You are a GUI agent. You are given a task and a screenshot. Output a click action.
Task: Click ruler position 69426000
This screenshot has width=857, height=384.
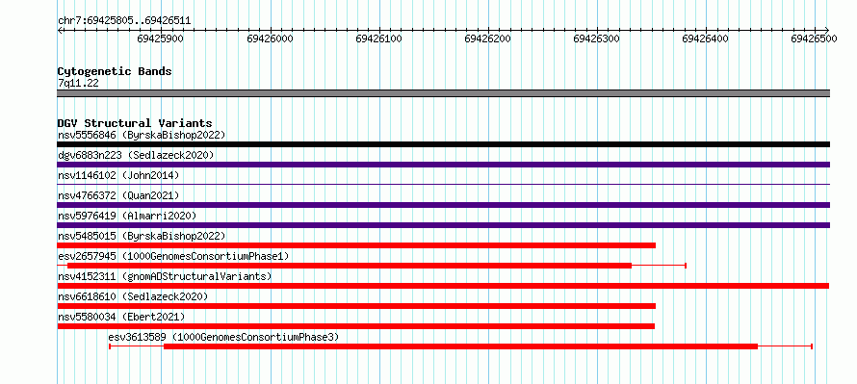tap(270, 38)
